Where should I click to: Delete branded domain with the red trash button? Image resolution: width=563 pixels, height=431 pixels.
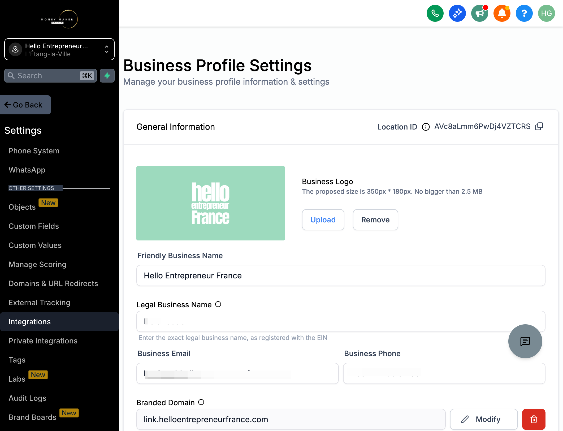click(534, 419)
